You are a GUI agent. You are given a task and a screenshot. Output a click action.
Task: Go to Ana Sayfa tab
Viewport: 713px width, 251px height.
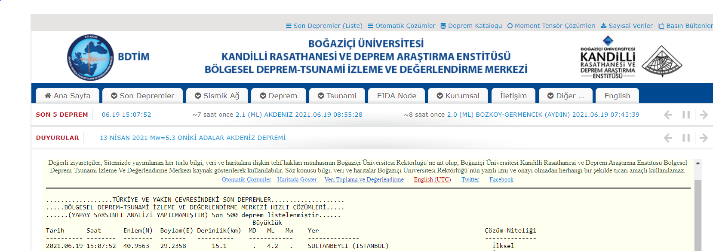point(68,96)
